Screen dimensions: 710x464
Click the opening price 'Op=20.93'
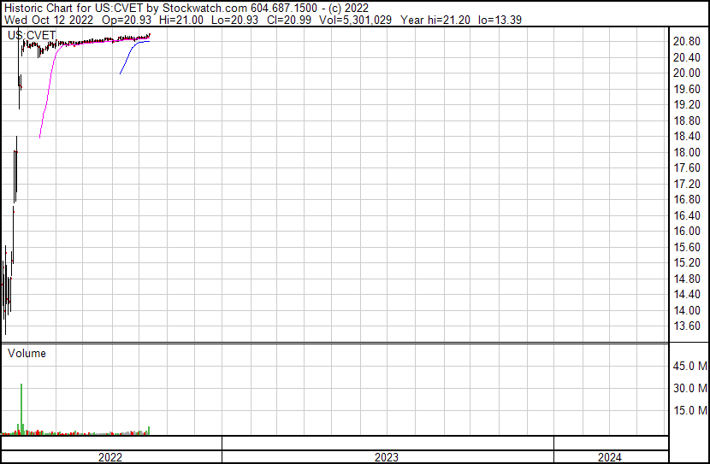coord(127,20)
